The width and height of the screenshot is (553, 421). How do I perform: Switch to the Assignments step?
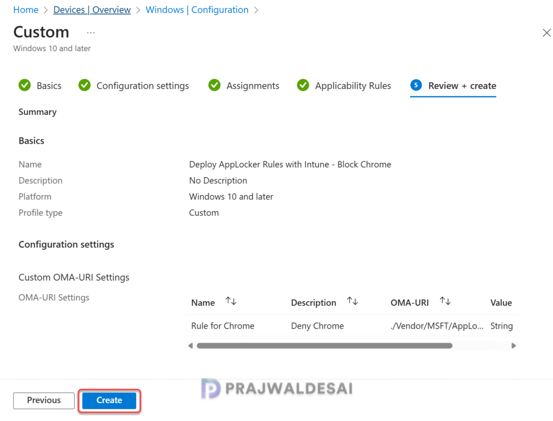point(253,86)
